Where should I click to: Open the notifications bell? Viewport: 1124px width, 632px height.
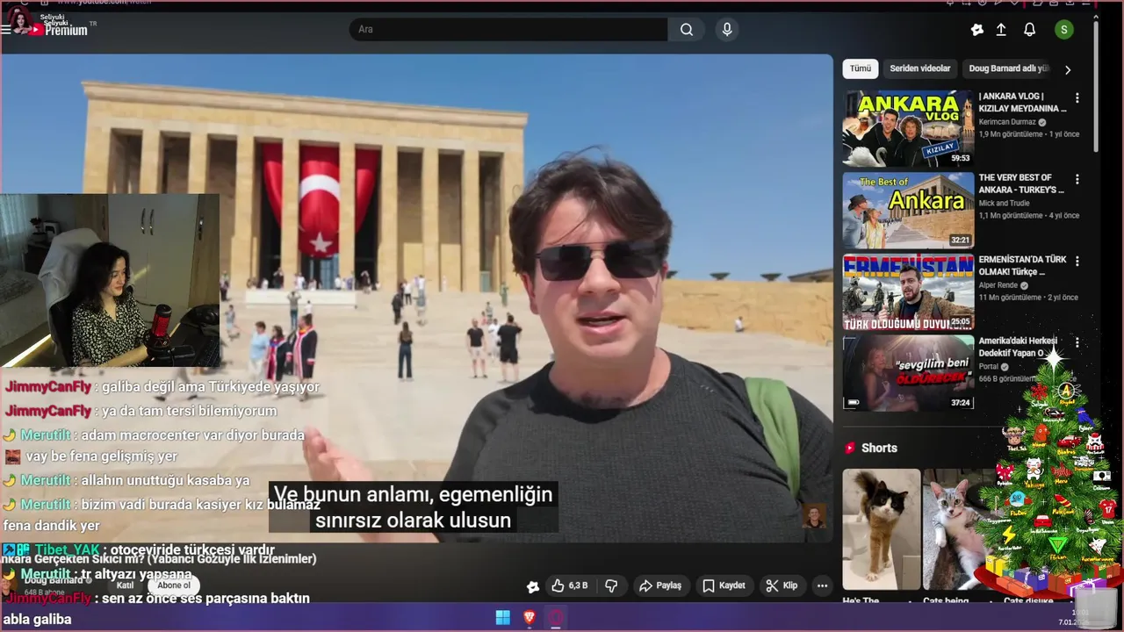(1029, 30)
